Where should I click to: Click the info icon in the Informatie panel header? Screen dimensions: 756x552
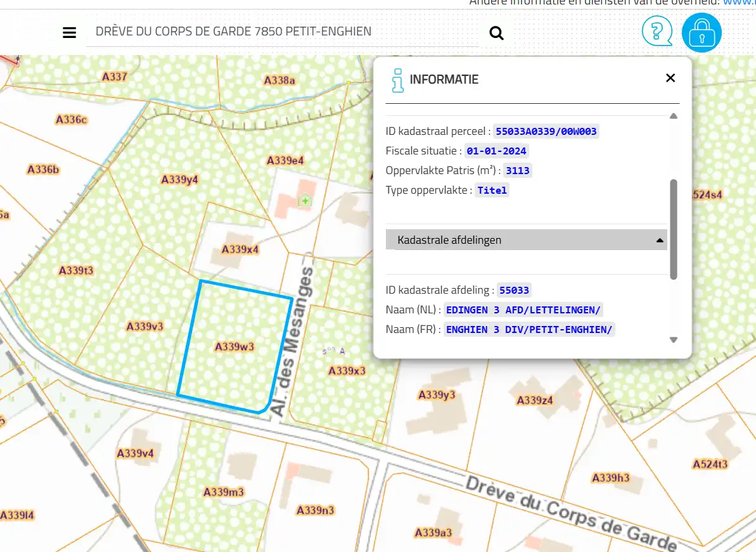point(397,80)
